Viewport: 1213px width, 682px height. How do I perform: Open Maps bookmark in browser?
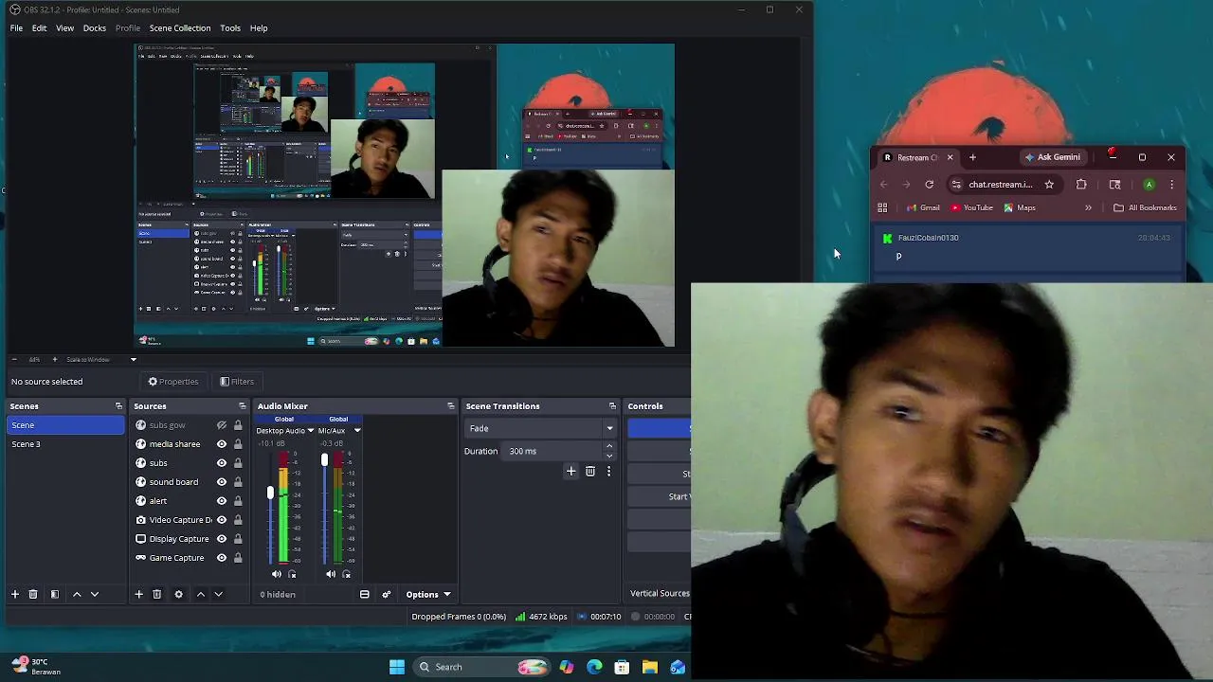click(x=1019, y=207)
